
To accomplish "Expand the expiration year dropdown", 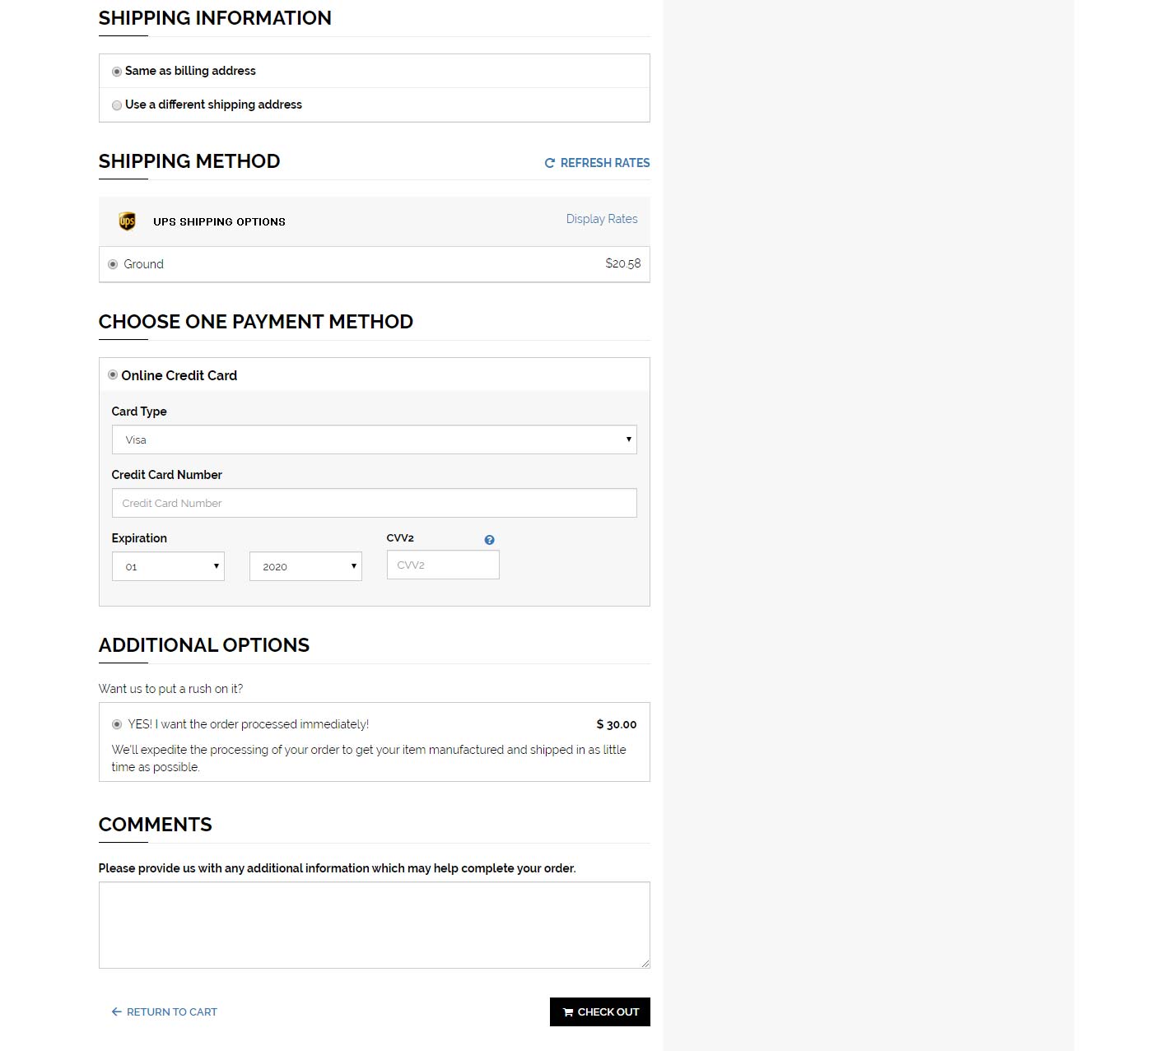I will coord(305,566).
